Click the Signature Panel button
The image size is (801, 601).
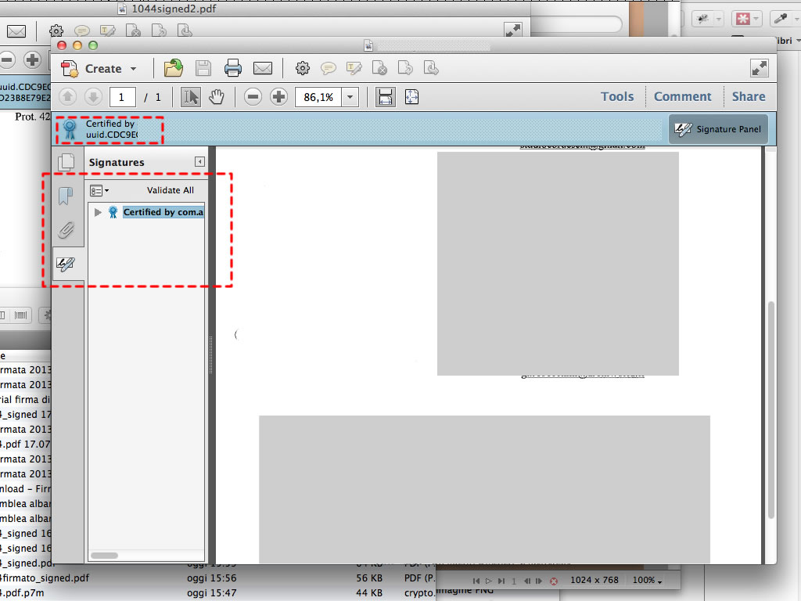(718, 129)
